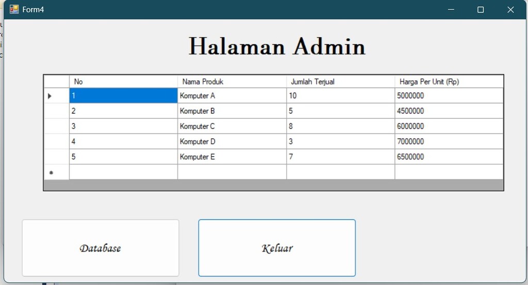The width and height of the screenshot is (528, 285).
Task: Select the price cell showing 5000000
Action: 449,96
